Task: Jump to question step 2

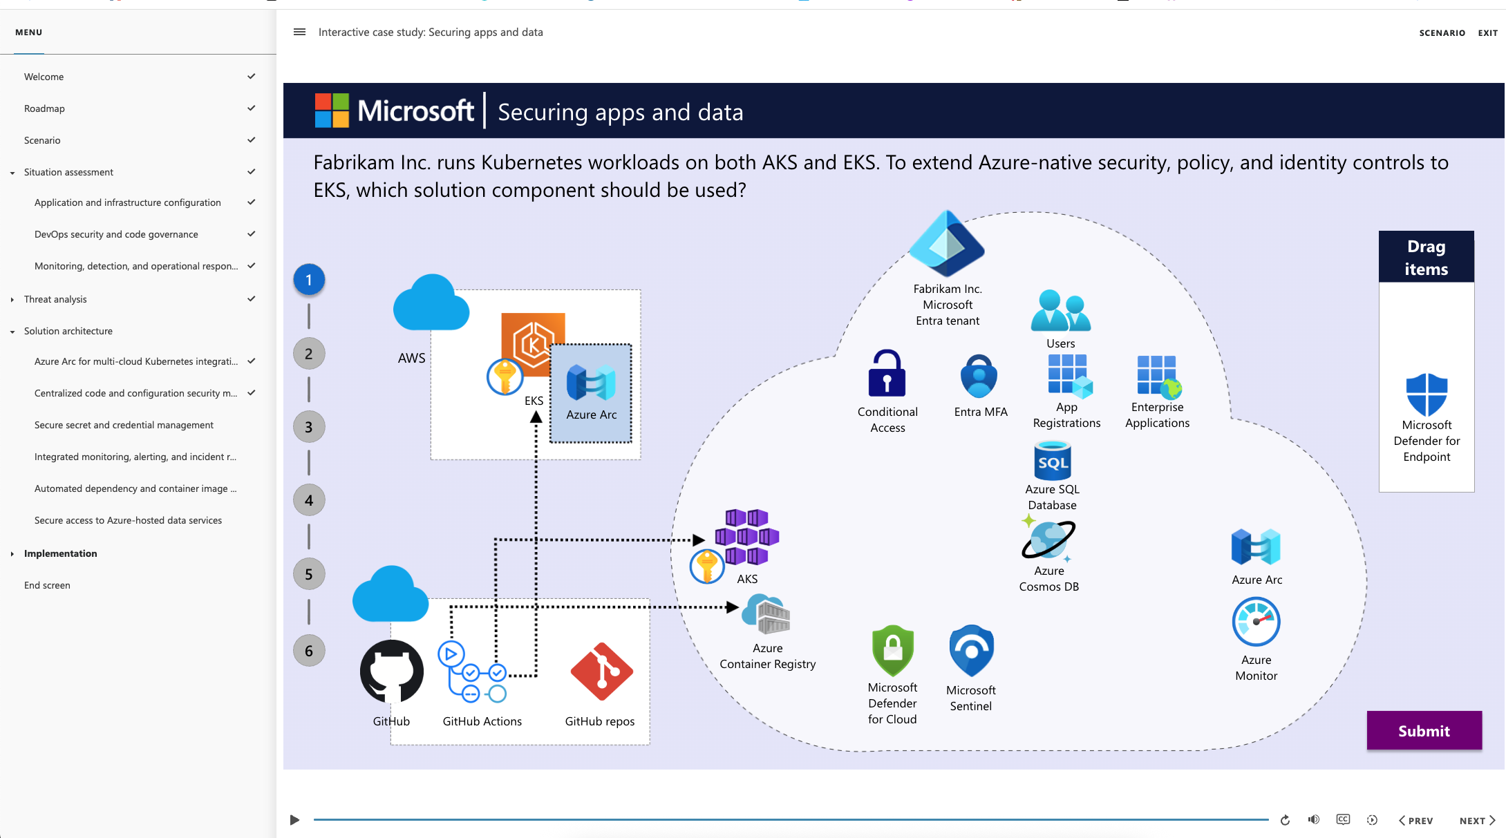Action: pyautogui.click(x=309, y=354)
